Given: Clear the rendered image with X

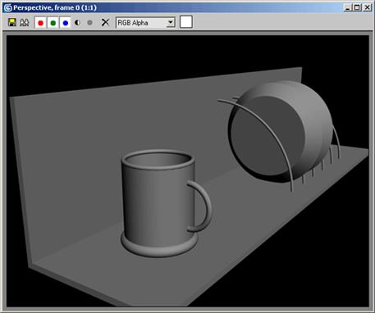Looking at the screenshot, I should tap(105, 22).
